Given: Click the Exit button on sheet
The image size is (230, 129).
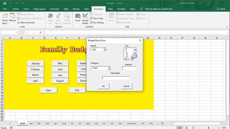Looking at the screenshot, I should pos(77,90).
